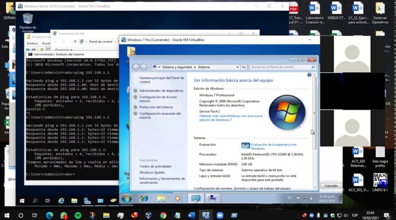Open Word on the host taskbar
The image size is (396, 220).
[192, 216]
